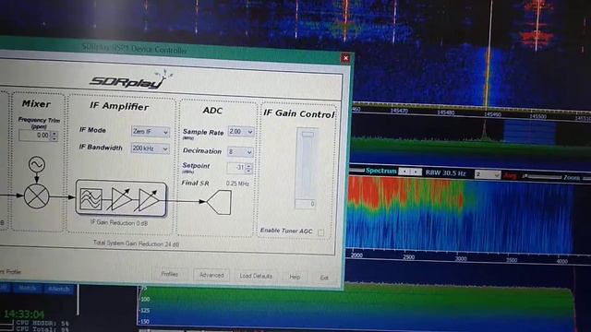Open the Sample Rate dropdown showing 2.00
The image size is (591, 332).
[x=241, y=132]
